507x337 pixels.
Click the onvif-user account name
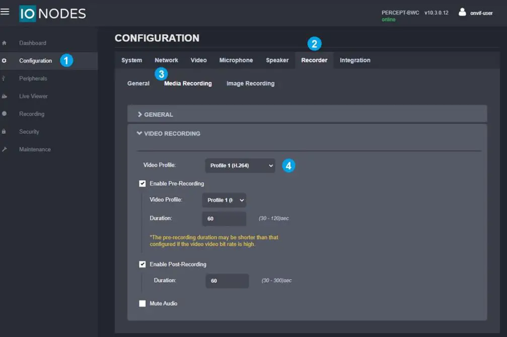pyautogui.click(x=481, y=13)
